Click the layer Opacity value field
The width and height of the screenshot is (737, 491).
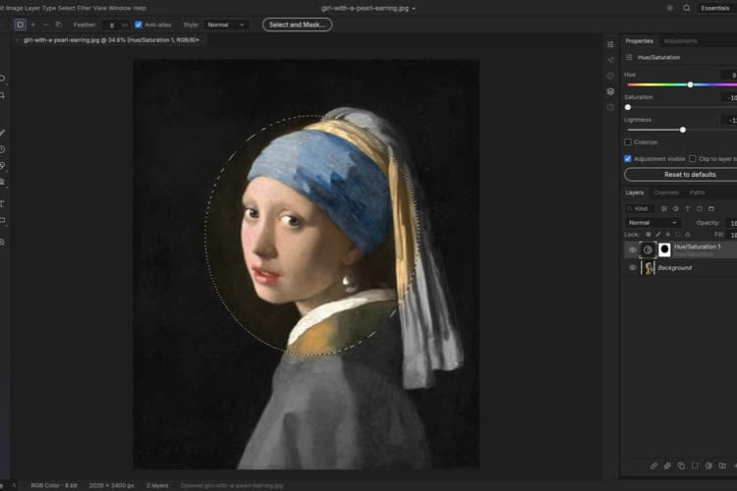[730, 223]
